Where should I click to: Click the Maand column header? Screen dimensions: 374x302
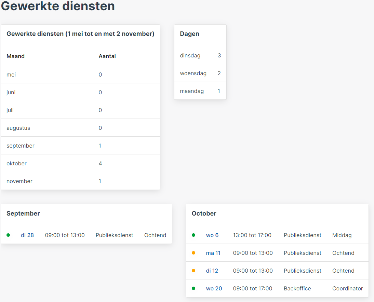pyautogui.click(x=15, y=56)
